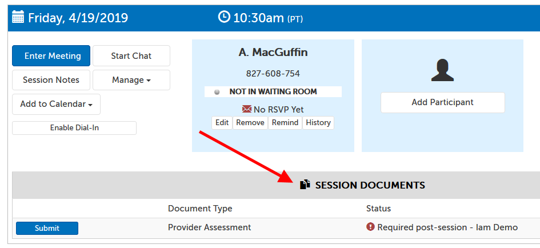540x248 pixels.
Task: Open the Manage dropdown menu
Action: 131,80
